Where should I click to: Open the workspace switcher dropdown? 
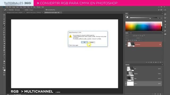pos(162,10)
